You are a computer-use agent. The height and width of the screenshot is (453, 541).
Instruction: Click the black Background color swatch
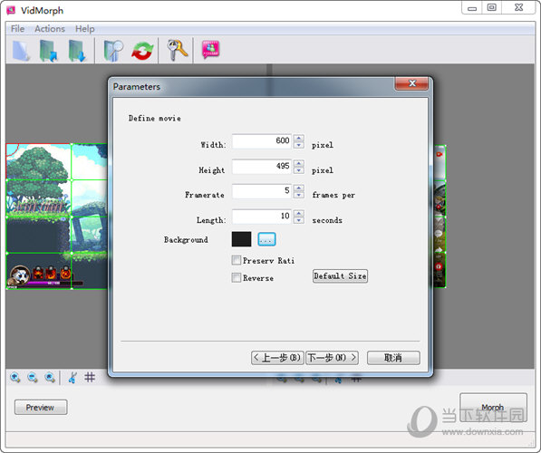(241, 239)
